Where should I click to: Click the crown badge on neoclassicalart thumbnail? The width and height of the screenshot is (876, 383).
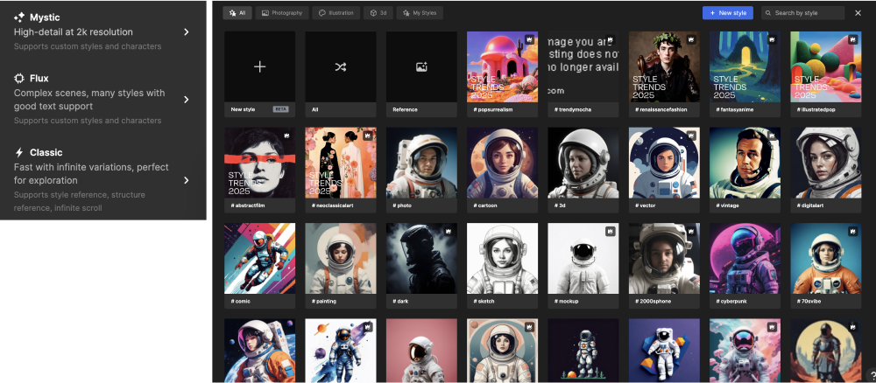click(368, 136)
